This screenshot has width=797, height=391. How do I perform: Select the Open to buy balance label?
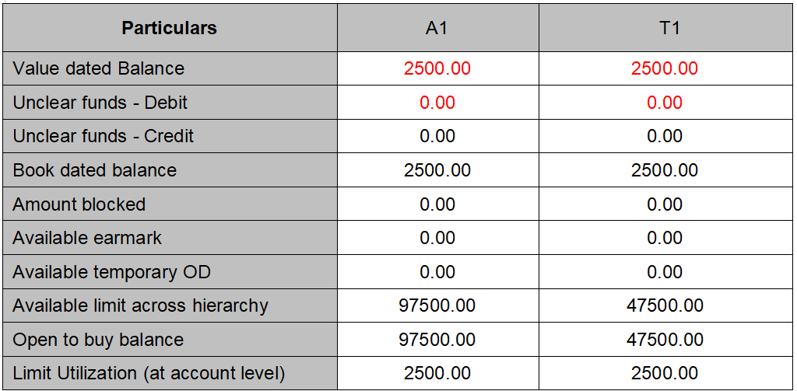(x=98, y=340)
